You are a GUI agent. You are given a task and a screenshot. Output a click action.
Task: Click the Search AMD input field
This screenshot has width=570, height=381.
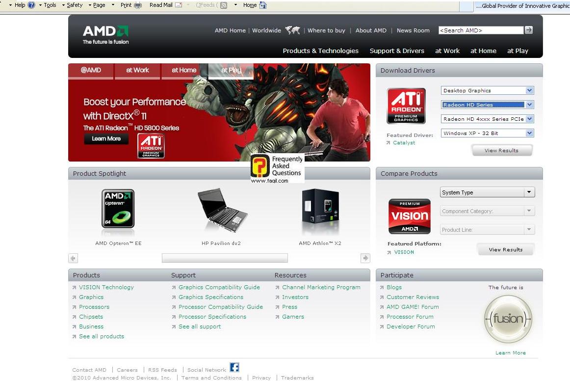[480, 30]
